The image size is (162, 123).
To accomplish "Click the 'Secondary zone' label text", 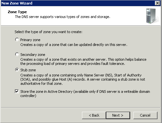I will (x=33, y=55).
